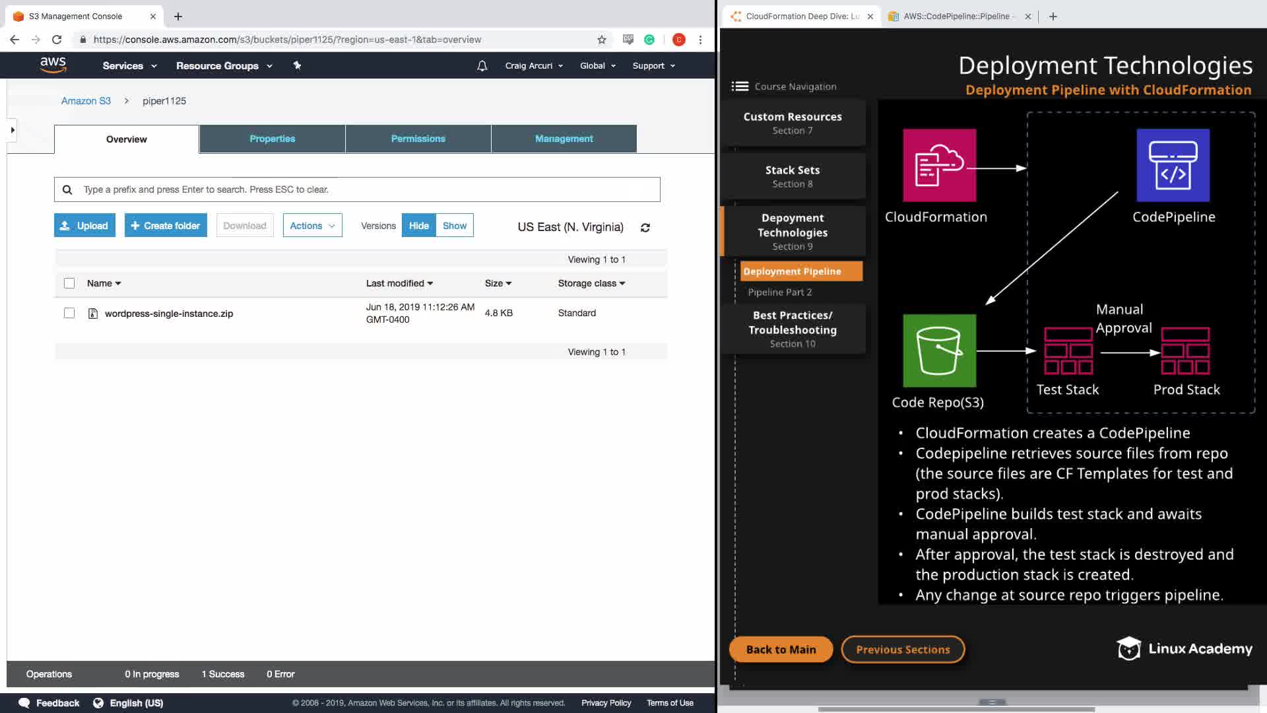Screen dimensions: 1267x713
Task: Click the horizontal scrollbar under the slides
Action: click(x=956, y=709)
